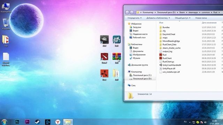Open Загрузки in the navigation pane
Image resolution: width=223 pixels, height=125 pixels.
point(135,27)
